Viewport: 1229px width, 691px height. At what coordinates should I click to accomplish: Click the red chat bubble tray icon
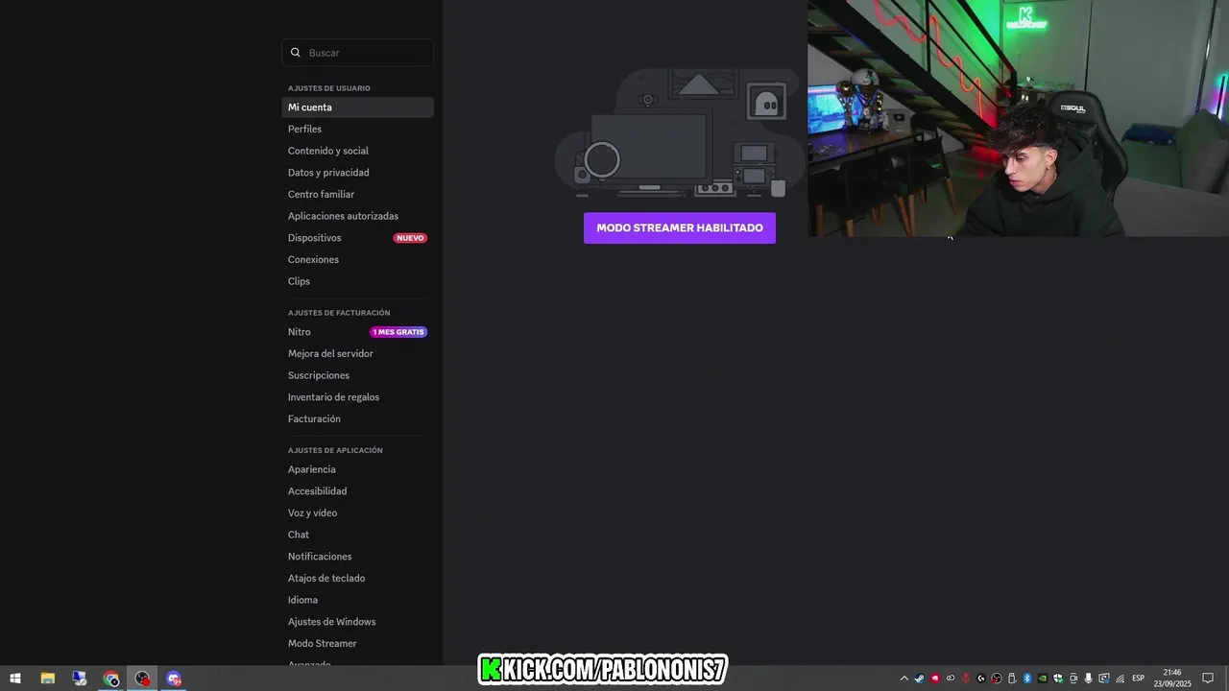[935, 679]
